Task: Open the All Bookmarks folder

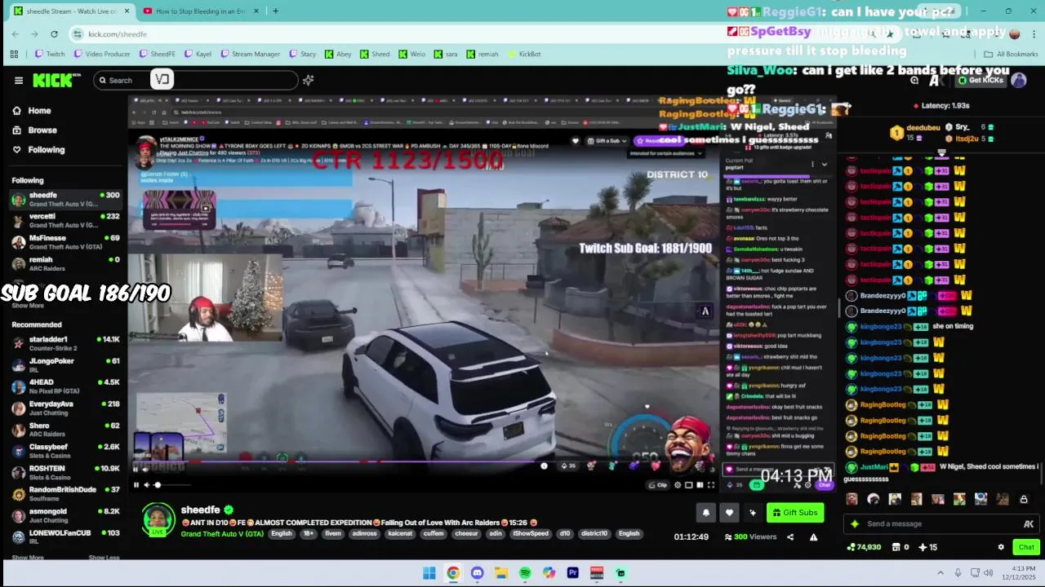Action: (x=1010, y=54)
